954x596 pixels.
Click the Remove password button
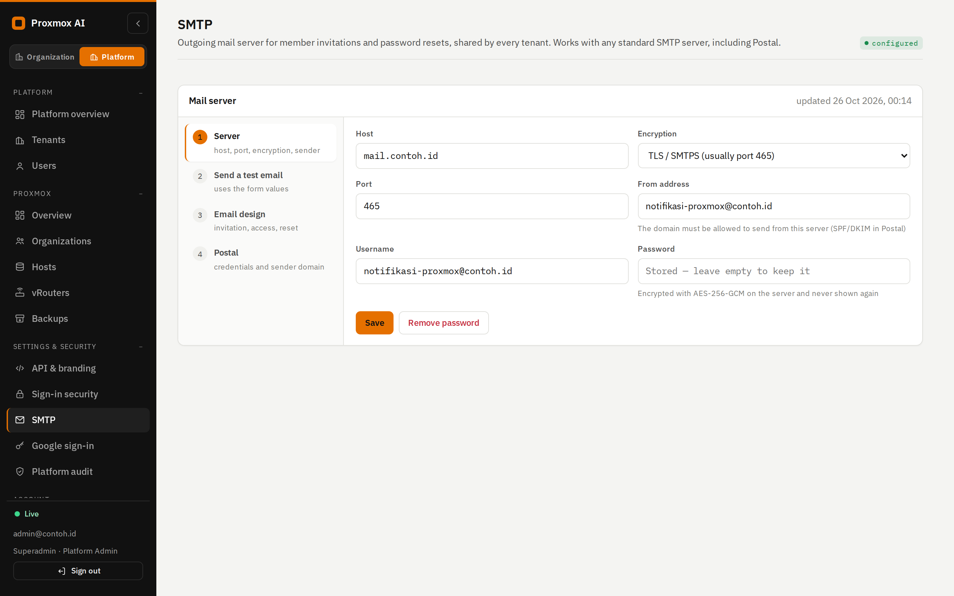click(x=444, y=323)
